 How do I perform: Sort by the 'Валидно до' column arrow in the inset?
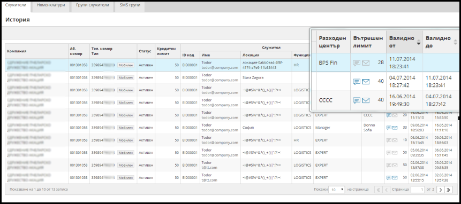coord(455,43)
